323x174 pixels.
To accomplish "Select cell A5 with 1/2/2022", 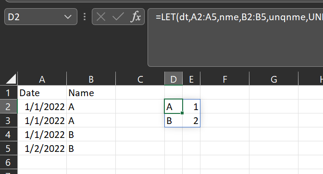I will [42, 148].
